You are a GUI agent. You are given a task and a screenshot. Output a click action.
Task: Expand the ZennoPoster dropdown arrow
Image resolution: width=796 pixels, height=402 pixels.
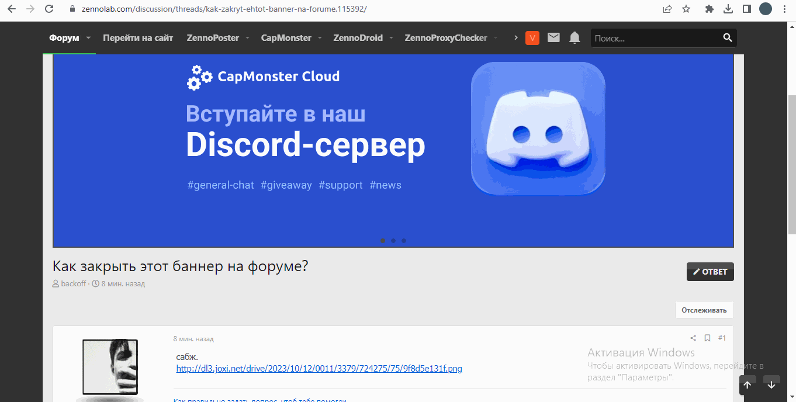point(247,38)
